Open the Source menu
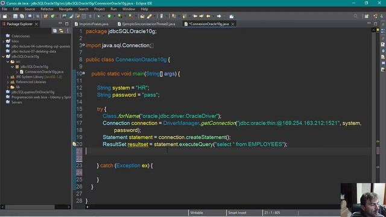Image resolution: width=386 pixels, height=217 pixels. pyautogui.click(x=30, y=9)
